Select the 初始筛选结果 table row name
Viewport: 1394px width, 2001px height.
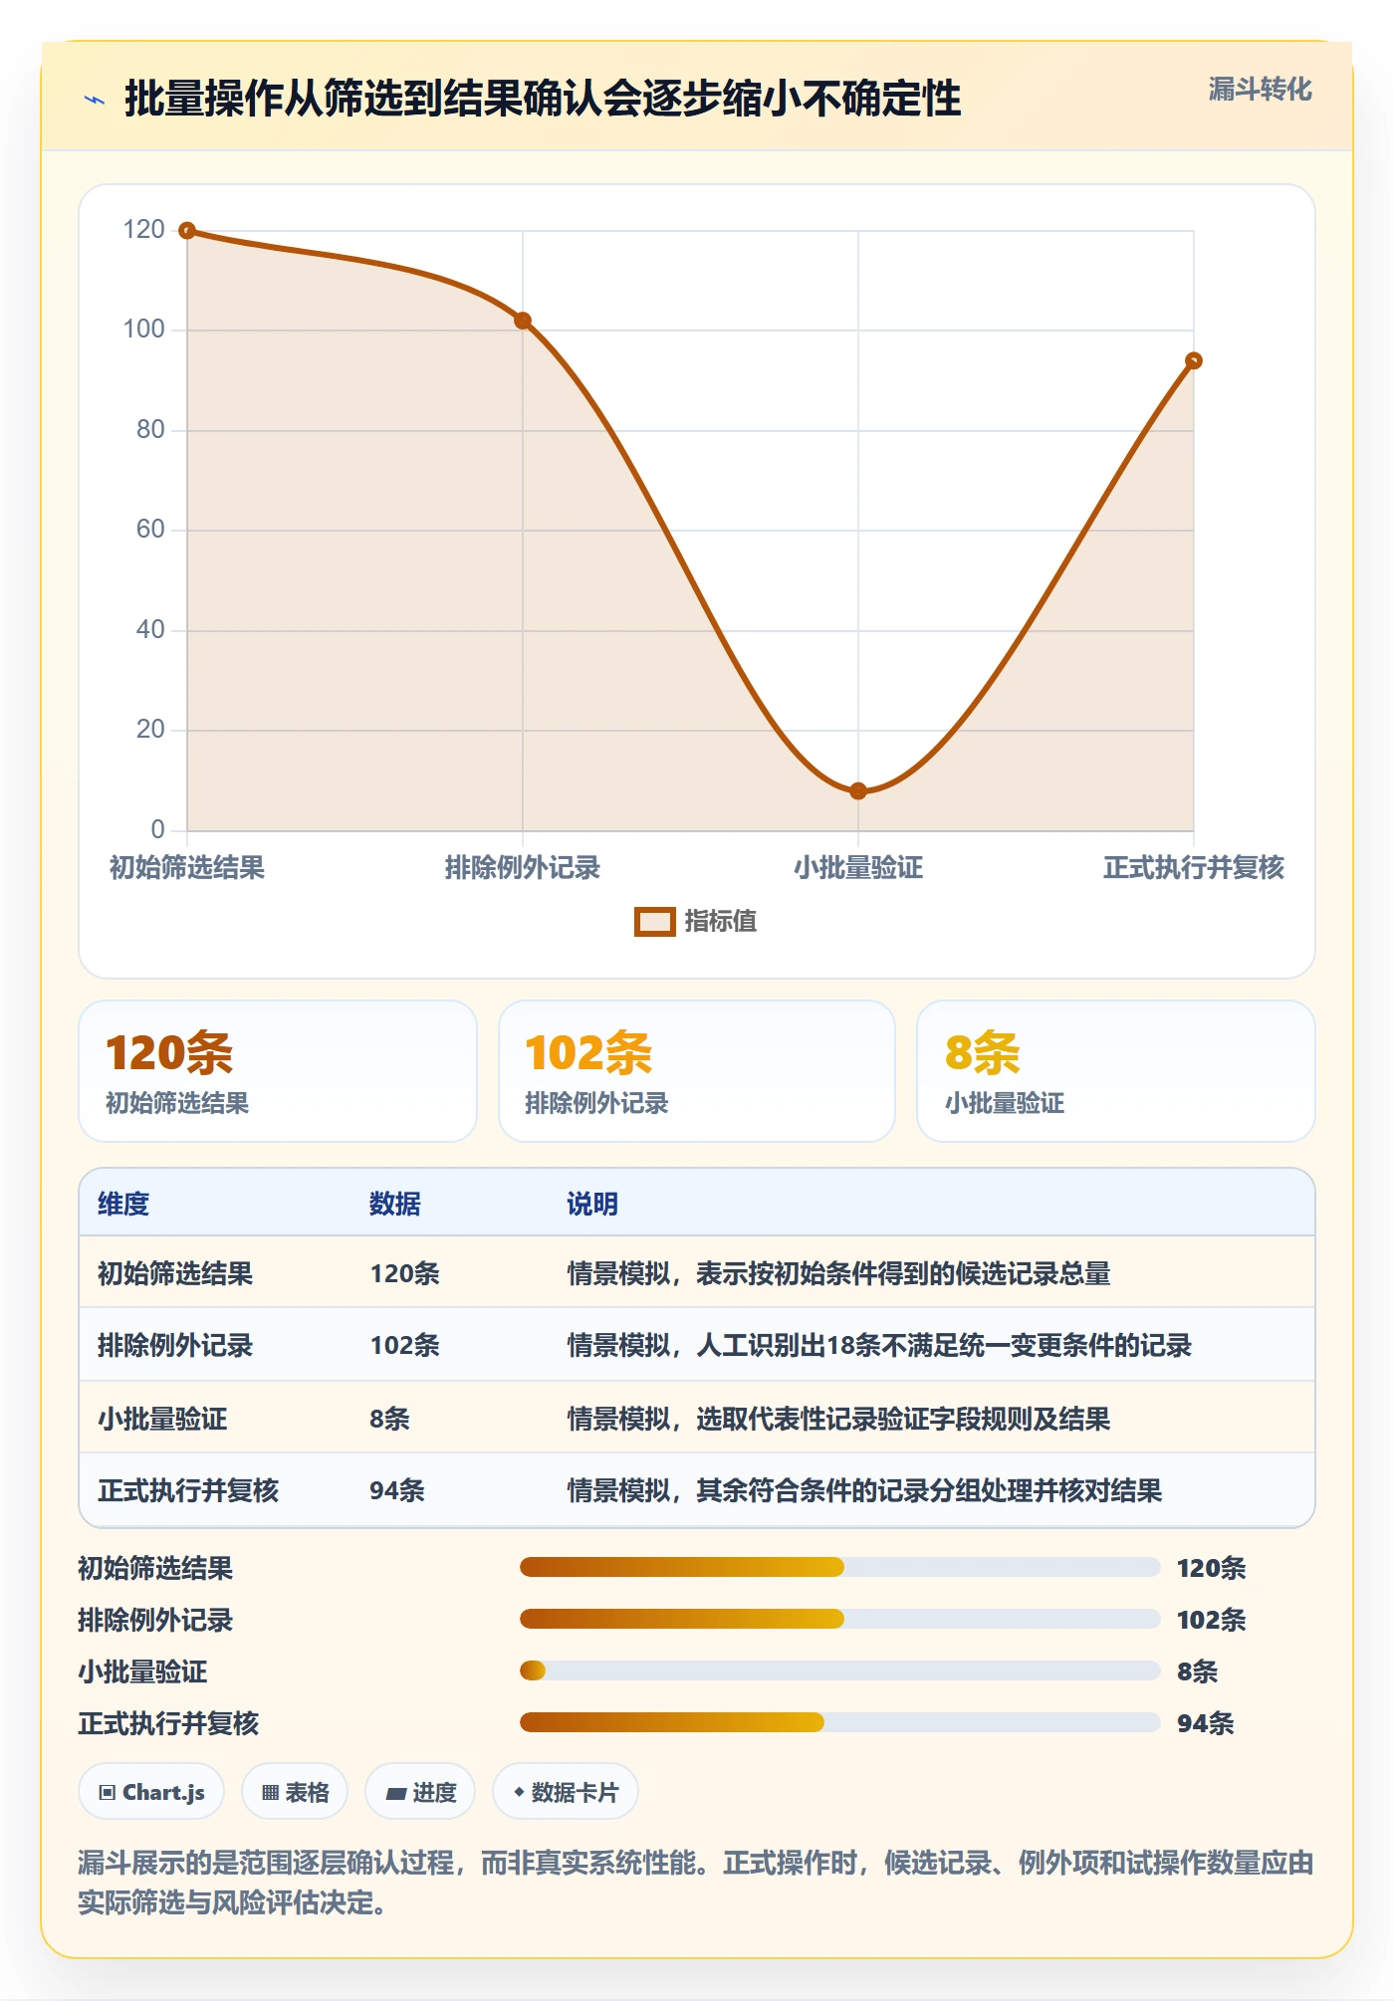point(175,1273)
